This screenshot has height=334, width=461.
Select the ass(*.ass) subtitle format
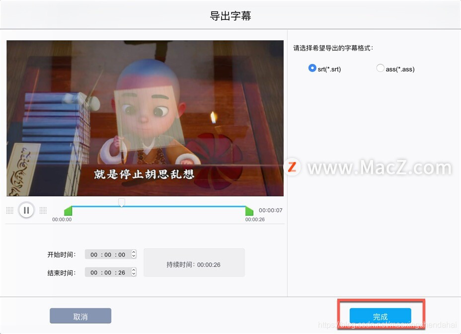380,68
